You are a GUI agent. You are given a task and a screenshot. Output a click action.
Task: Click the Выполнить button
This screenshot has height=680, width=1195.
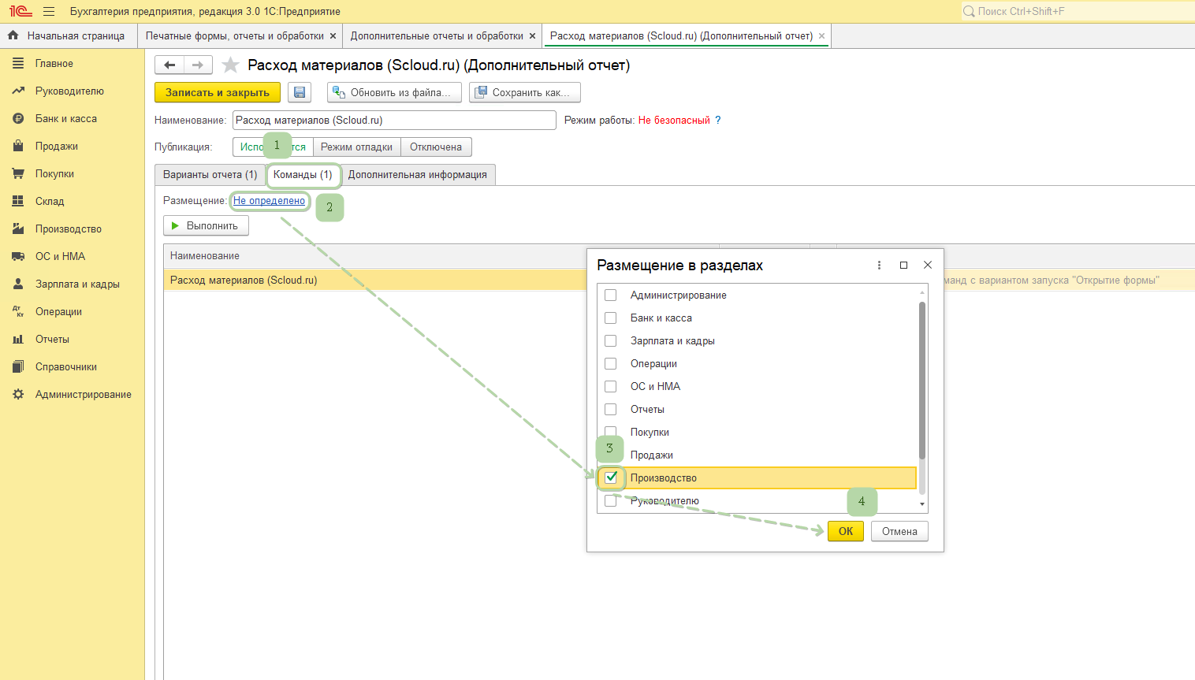click(206, 225)
